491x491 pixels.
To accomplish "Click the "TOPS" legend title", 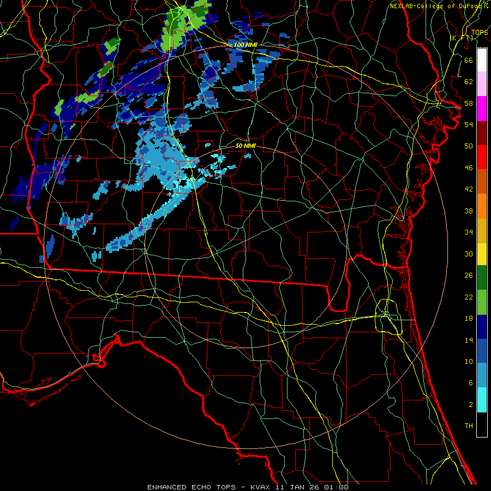I will (x=479, y=33).
